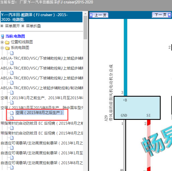Screen dimensions: 172x171
Task: Click the icon before 菜单展开
Action: click(x=2, y=26)
